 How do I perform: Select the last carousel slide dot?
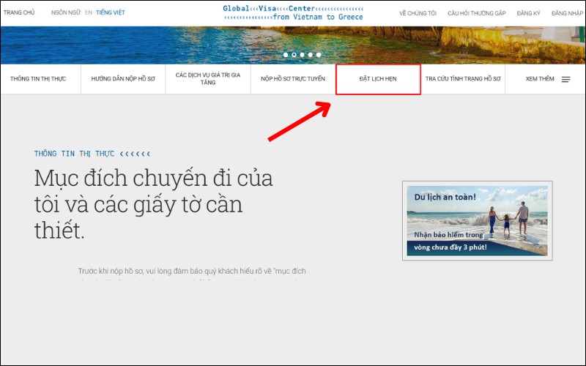coord(319,54)
